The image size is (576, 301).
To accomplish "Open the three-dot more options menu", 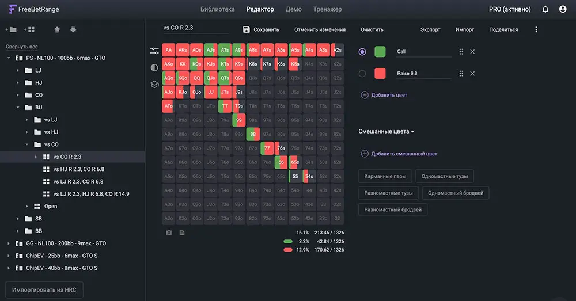I will click(536, 29).
